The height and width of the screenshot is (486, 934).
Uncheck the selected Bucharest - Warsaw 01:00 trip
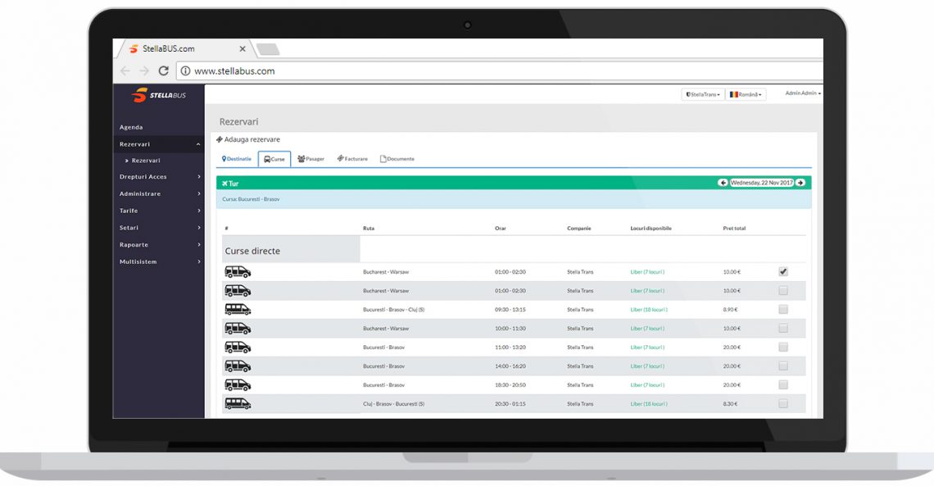tap(783, 271)
